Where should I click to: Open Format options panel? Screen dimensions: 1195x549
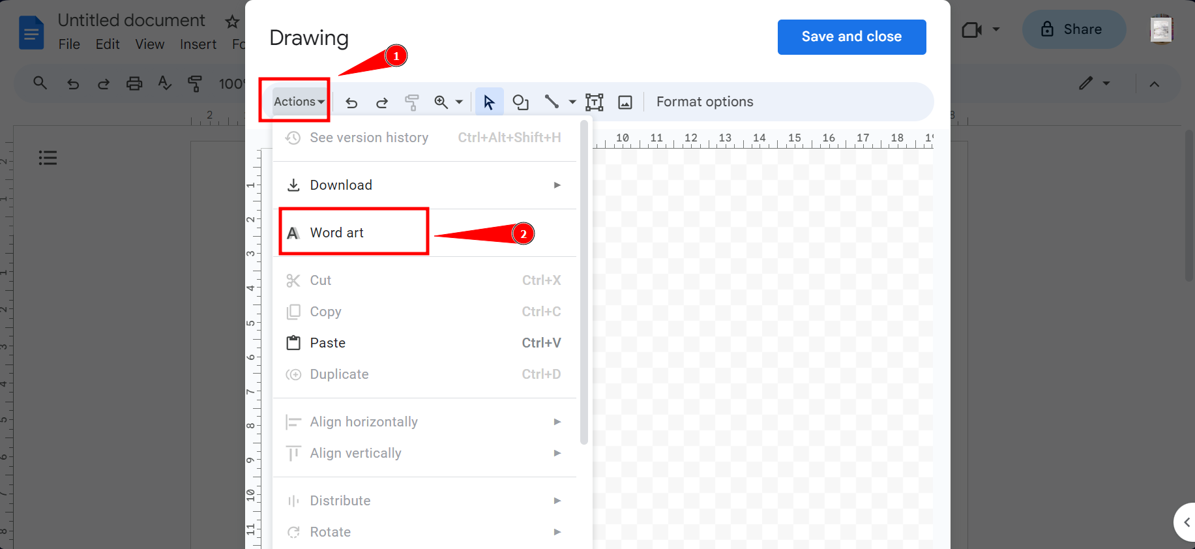[x=705, y=102]
